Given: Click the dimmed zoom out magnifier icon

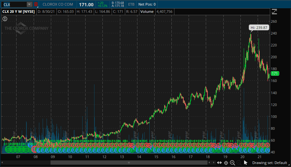Looking at the screenshot, I should tap(239, 163).
